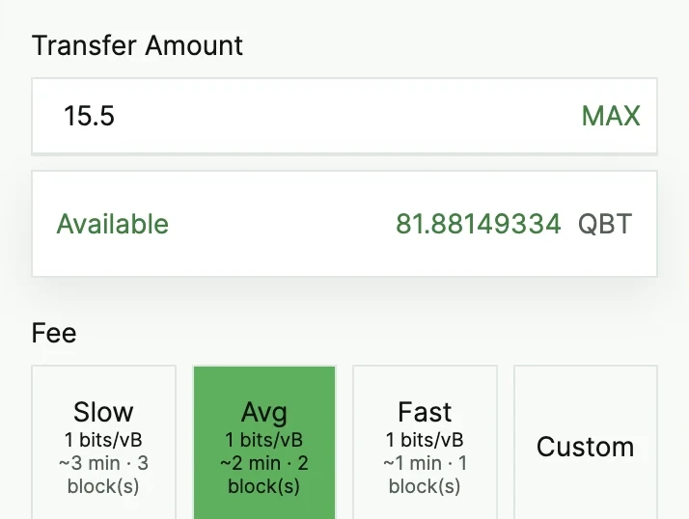Click the Transfer Amount input field
Screen dimensions: 689x519
tap(344, 116)
